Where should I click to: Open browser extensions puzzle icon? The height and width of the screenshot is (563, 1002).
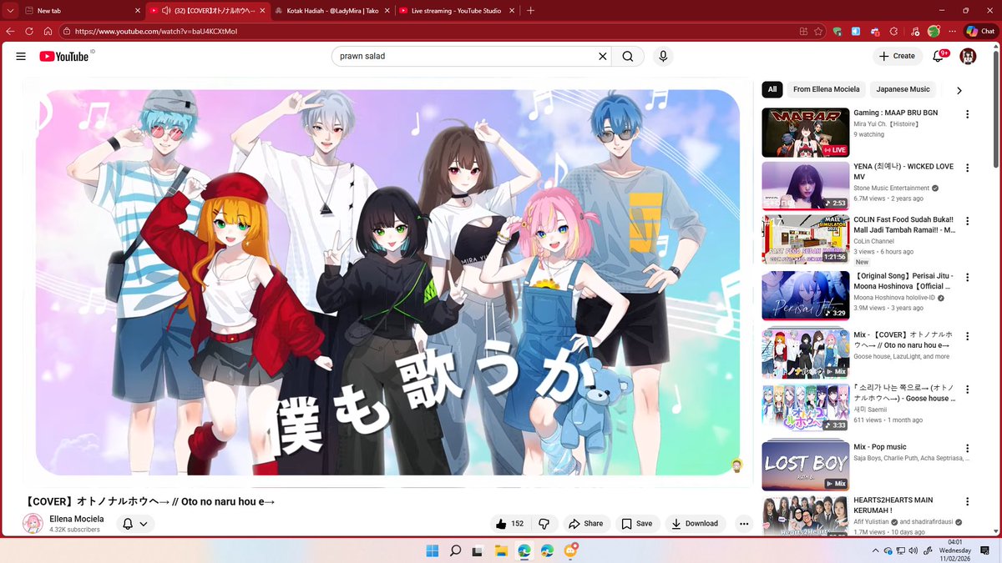pos(893,31)
